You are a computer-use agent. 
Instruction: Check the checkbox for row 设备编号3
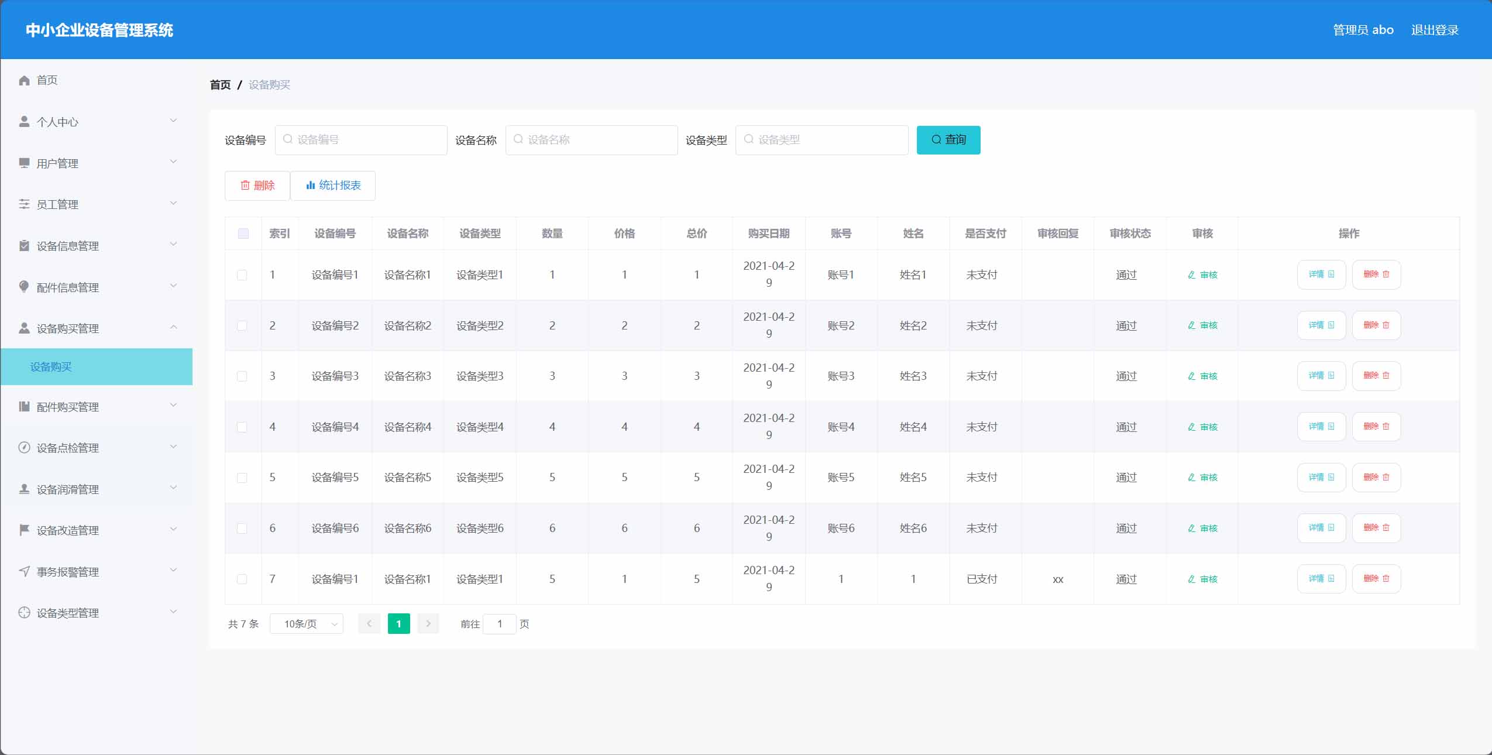click(242, 376)
